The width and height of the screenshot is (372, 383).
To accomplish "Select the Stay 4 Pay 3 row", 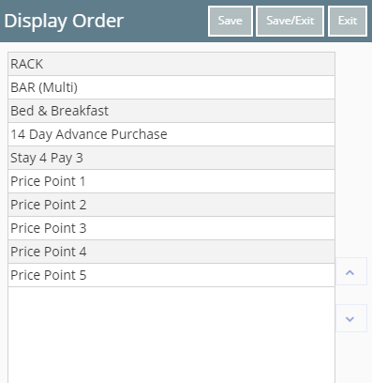I will [x=171, y=158].
